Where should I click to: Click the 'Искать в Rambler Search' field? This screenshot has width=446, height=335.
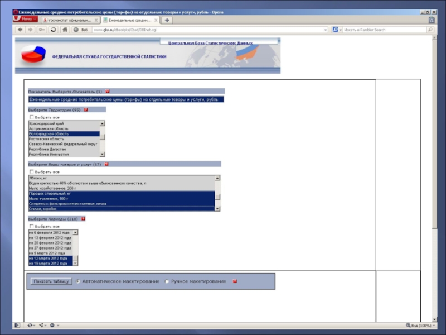(x=385, y=30)
